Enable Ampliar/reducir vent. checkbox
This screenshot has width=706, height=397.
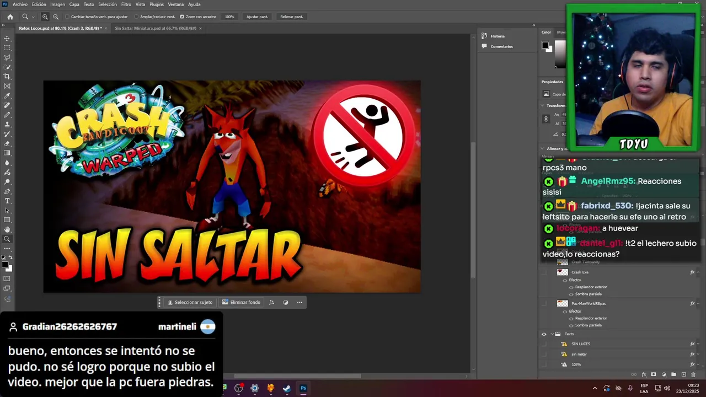click(137, 17)
